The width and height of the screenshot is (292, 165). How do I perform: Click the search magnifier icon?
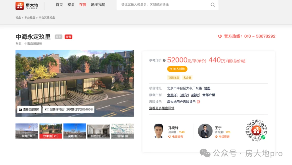point(213,5)
